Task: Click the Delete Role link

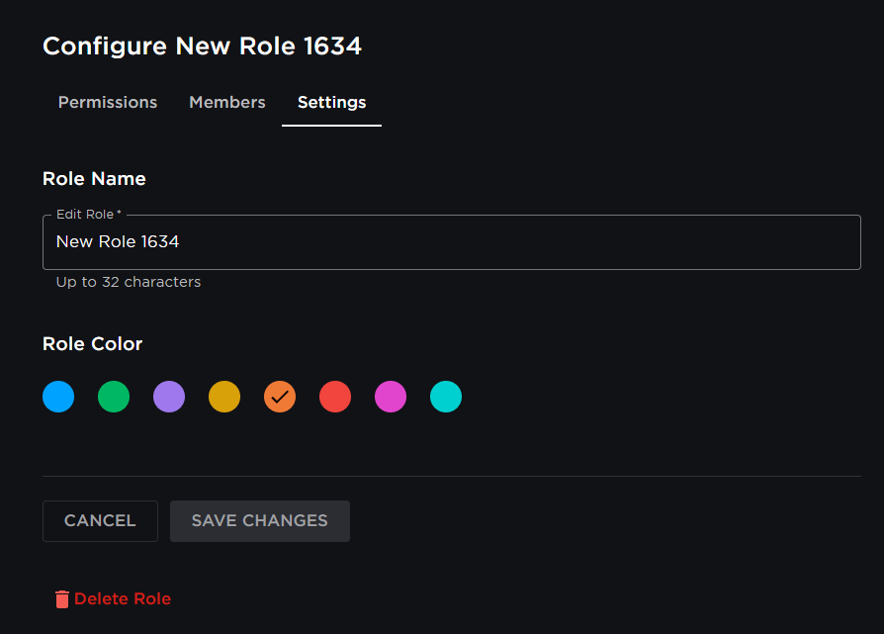Action: (122, 598)
